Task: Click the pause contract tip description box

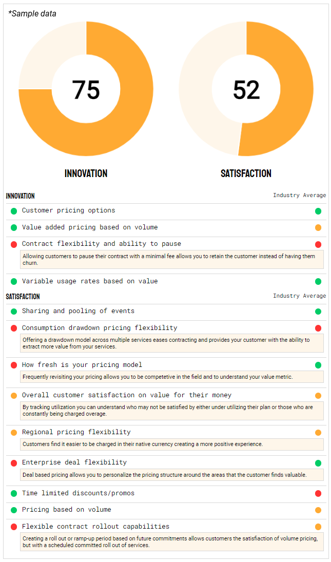Action: click(x=172, y=259)
